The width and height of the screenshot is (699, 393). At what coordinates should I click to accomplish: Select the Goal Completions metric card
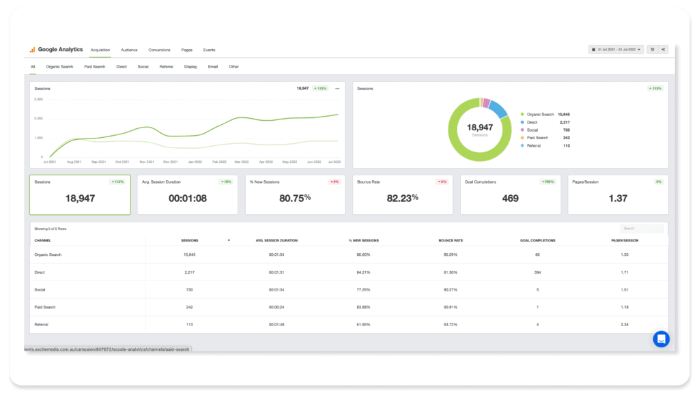tap(511, 194)
